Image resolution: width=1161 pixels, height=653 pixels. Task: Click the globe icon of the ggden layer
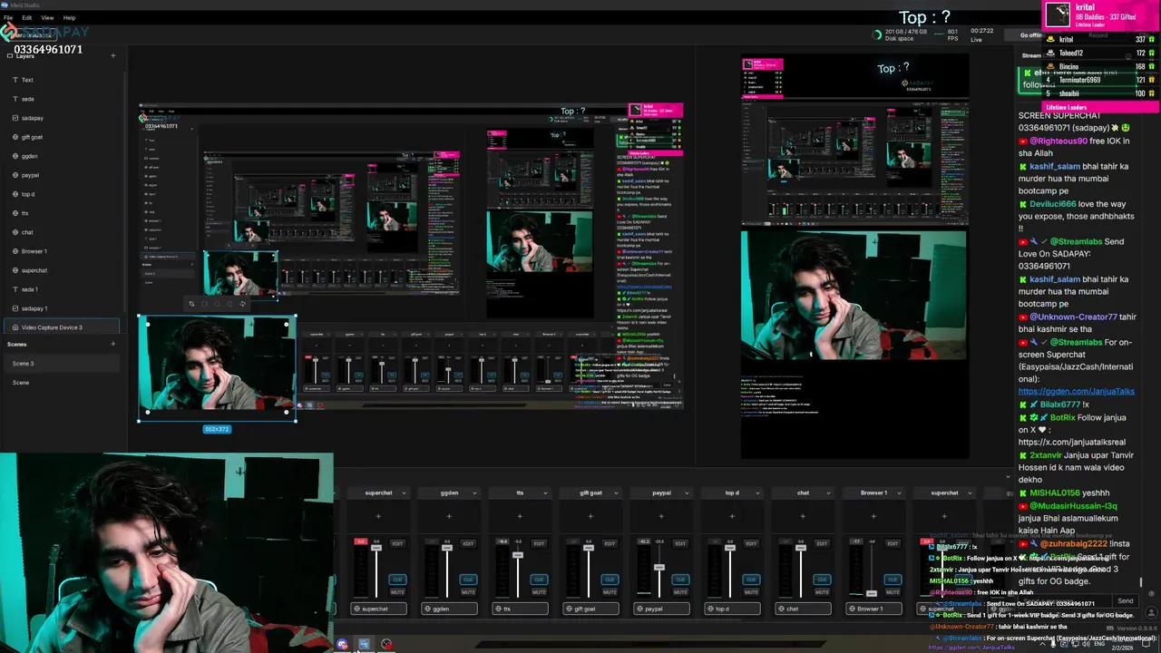tap(15, 156)
